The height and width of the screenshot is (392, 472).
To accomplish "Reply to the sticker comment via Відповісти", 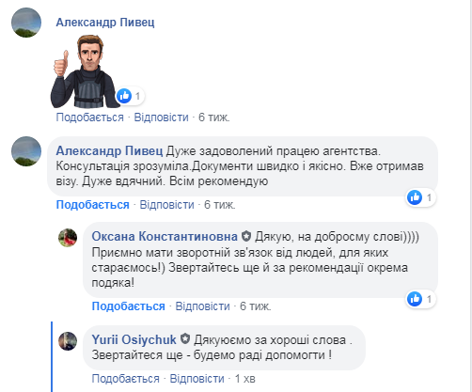I will (x=161, y=118).
